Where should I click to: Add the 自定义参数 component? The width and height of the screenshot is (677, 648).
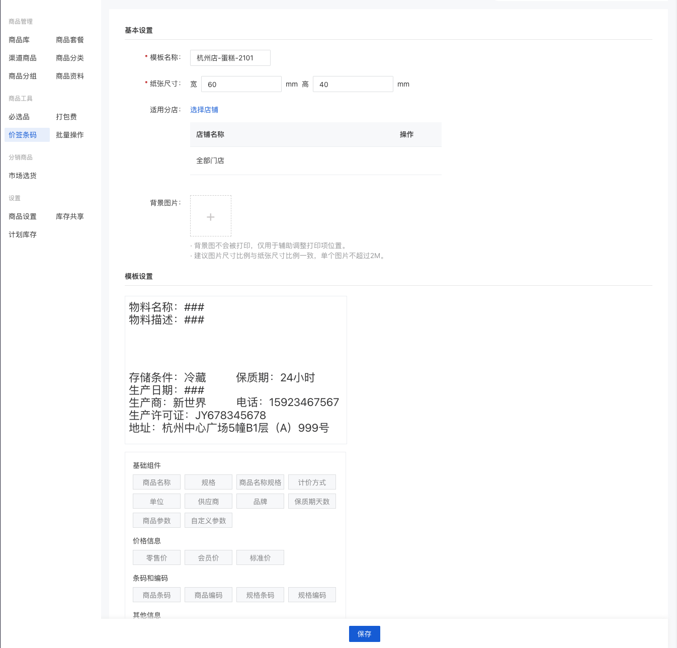[x=208, y=521]
